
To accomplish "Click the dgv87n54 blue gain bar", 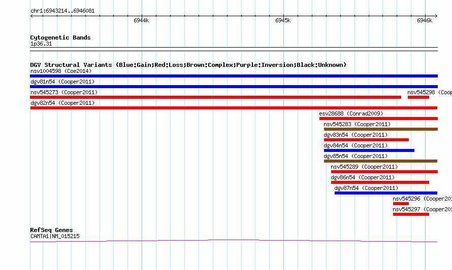I will [x=386, y=193].
